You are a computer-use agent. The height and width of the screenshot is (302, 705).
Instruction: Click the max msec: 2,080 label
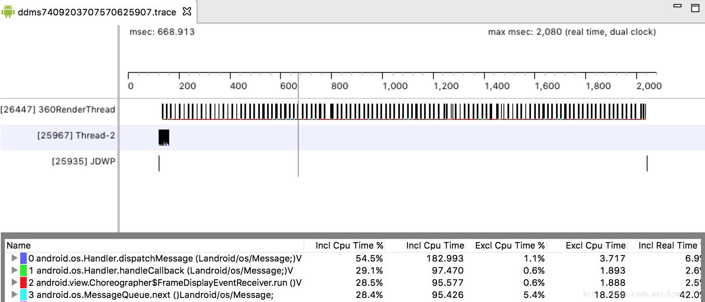tap(572, 32)
